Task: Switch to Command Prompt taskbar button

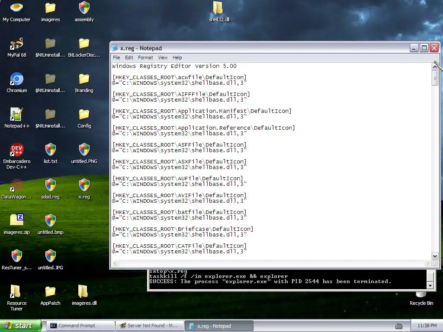Action: coord(80,326)
